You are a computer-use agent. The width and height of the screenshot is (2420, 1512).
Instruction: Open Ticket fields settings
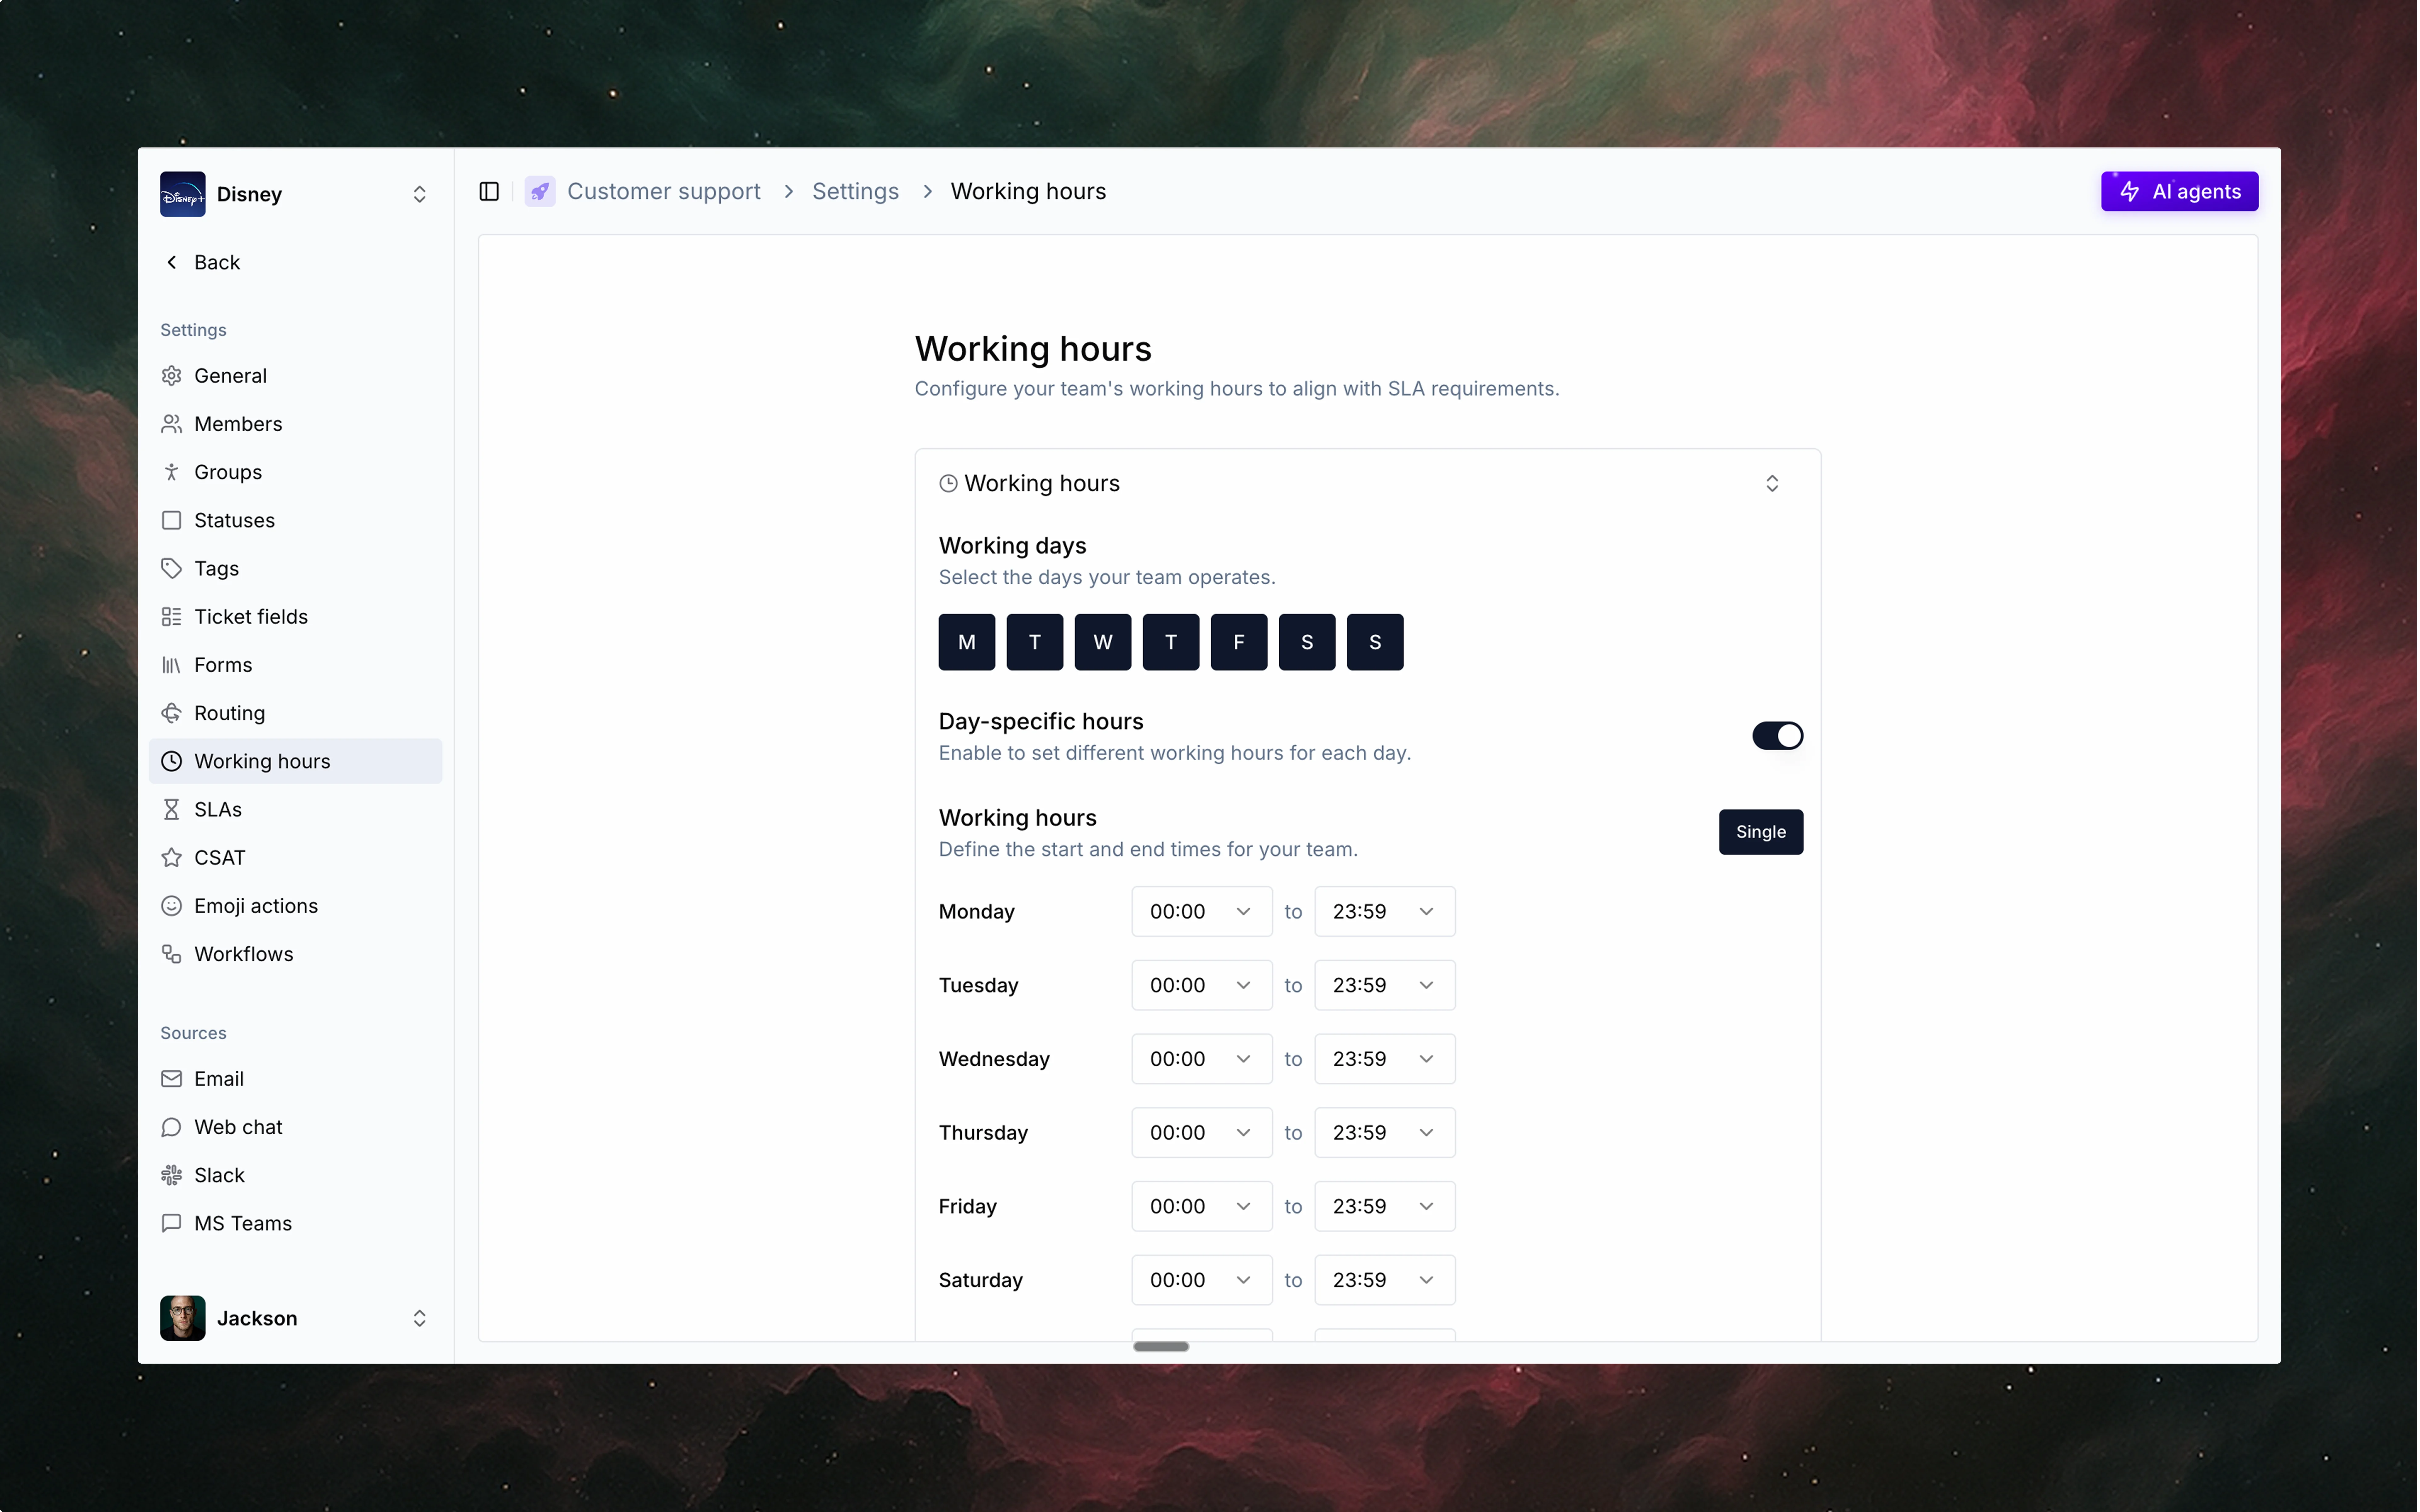coord(296,617)
